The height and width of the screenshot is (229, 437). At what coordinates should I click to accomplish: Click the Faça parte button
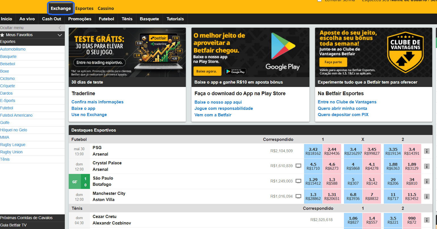pyautogui.click(x=333, y=62)
